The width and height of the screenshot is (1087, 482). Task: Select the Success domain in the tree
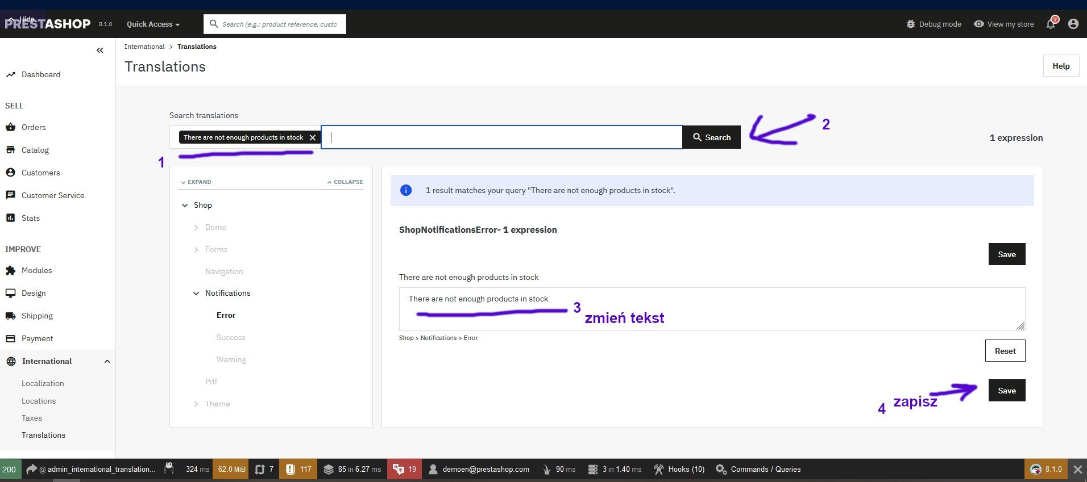point(231,337)
